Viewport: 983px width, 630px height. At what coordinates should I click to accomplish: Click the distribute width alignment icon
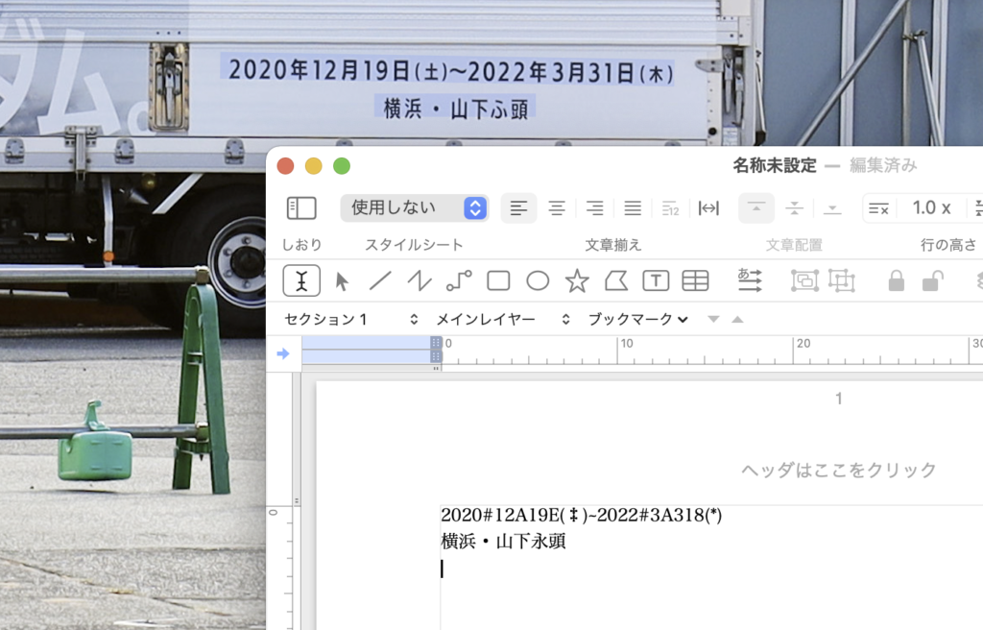[x=708, y=207]
